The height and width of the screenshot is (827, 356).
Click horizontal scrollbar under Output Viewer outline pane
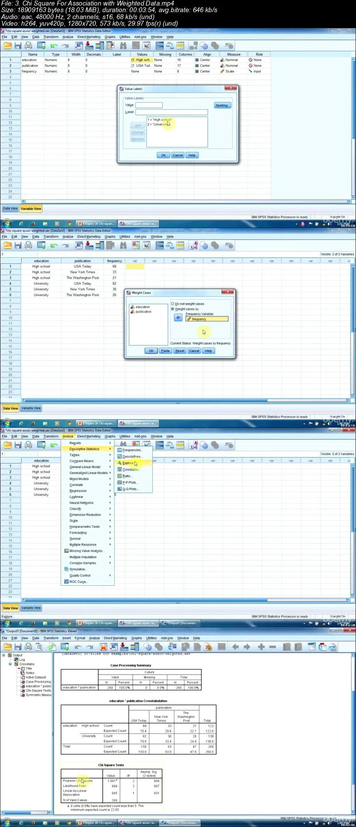tap(26, 813)
